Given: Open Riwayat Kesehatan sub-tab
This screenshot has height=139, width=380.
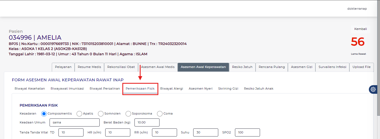Looking at the screenshot, I should click(x=30, y=89).
